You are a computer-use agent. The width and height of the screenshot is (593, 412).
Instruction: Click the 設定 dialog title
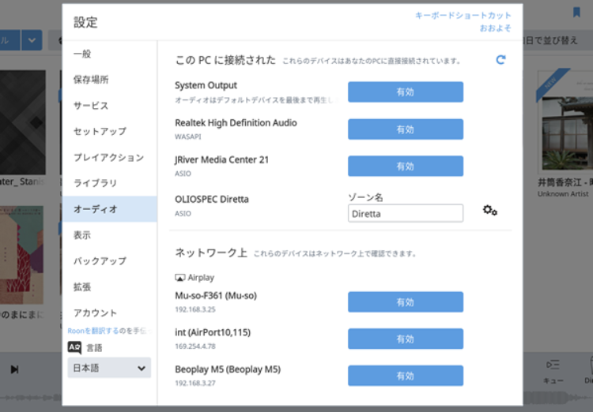click(85, 22)
